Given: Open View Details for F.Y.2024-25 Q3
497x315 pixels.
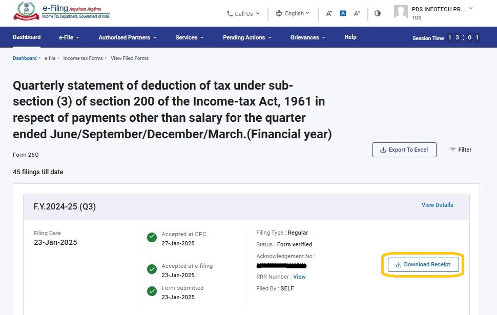Looking at the screenshot, I should (437, 205).
